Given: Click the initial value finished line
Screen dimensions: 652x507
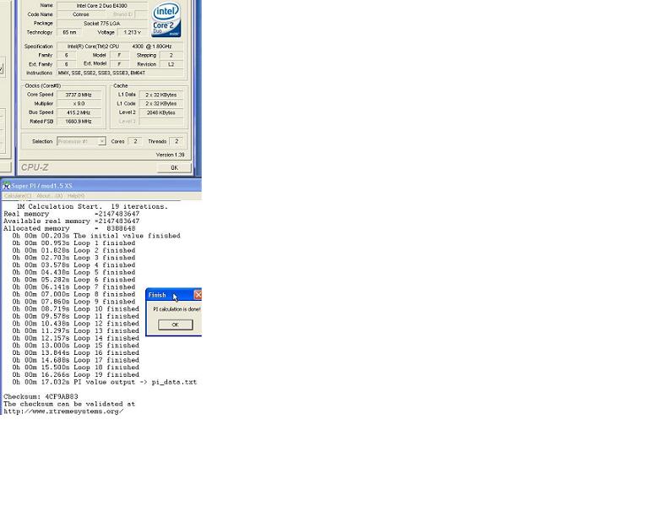Looking at the screenshot, I should [x=96, y=236].
